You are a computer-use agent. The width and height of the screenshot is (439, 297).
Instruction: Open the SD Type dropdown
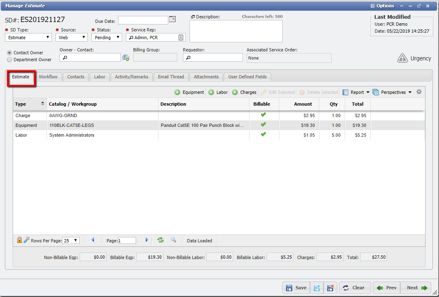pos(28,38)
